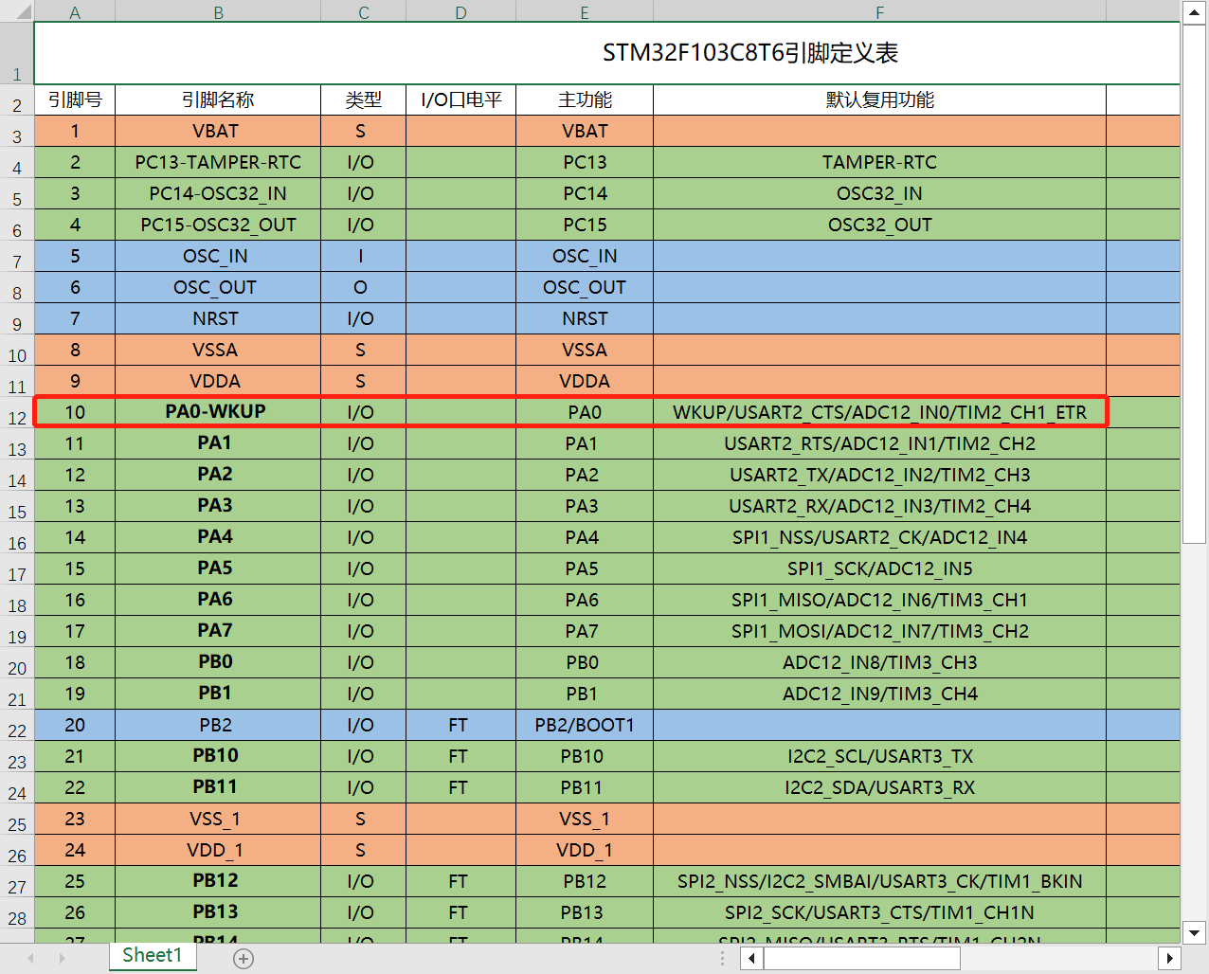Select the ADC12_IN8/TIM3_CH3 cell
This screenshot has width=1209, height=974.
click(879, 662)
